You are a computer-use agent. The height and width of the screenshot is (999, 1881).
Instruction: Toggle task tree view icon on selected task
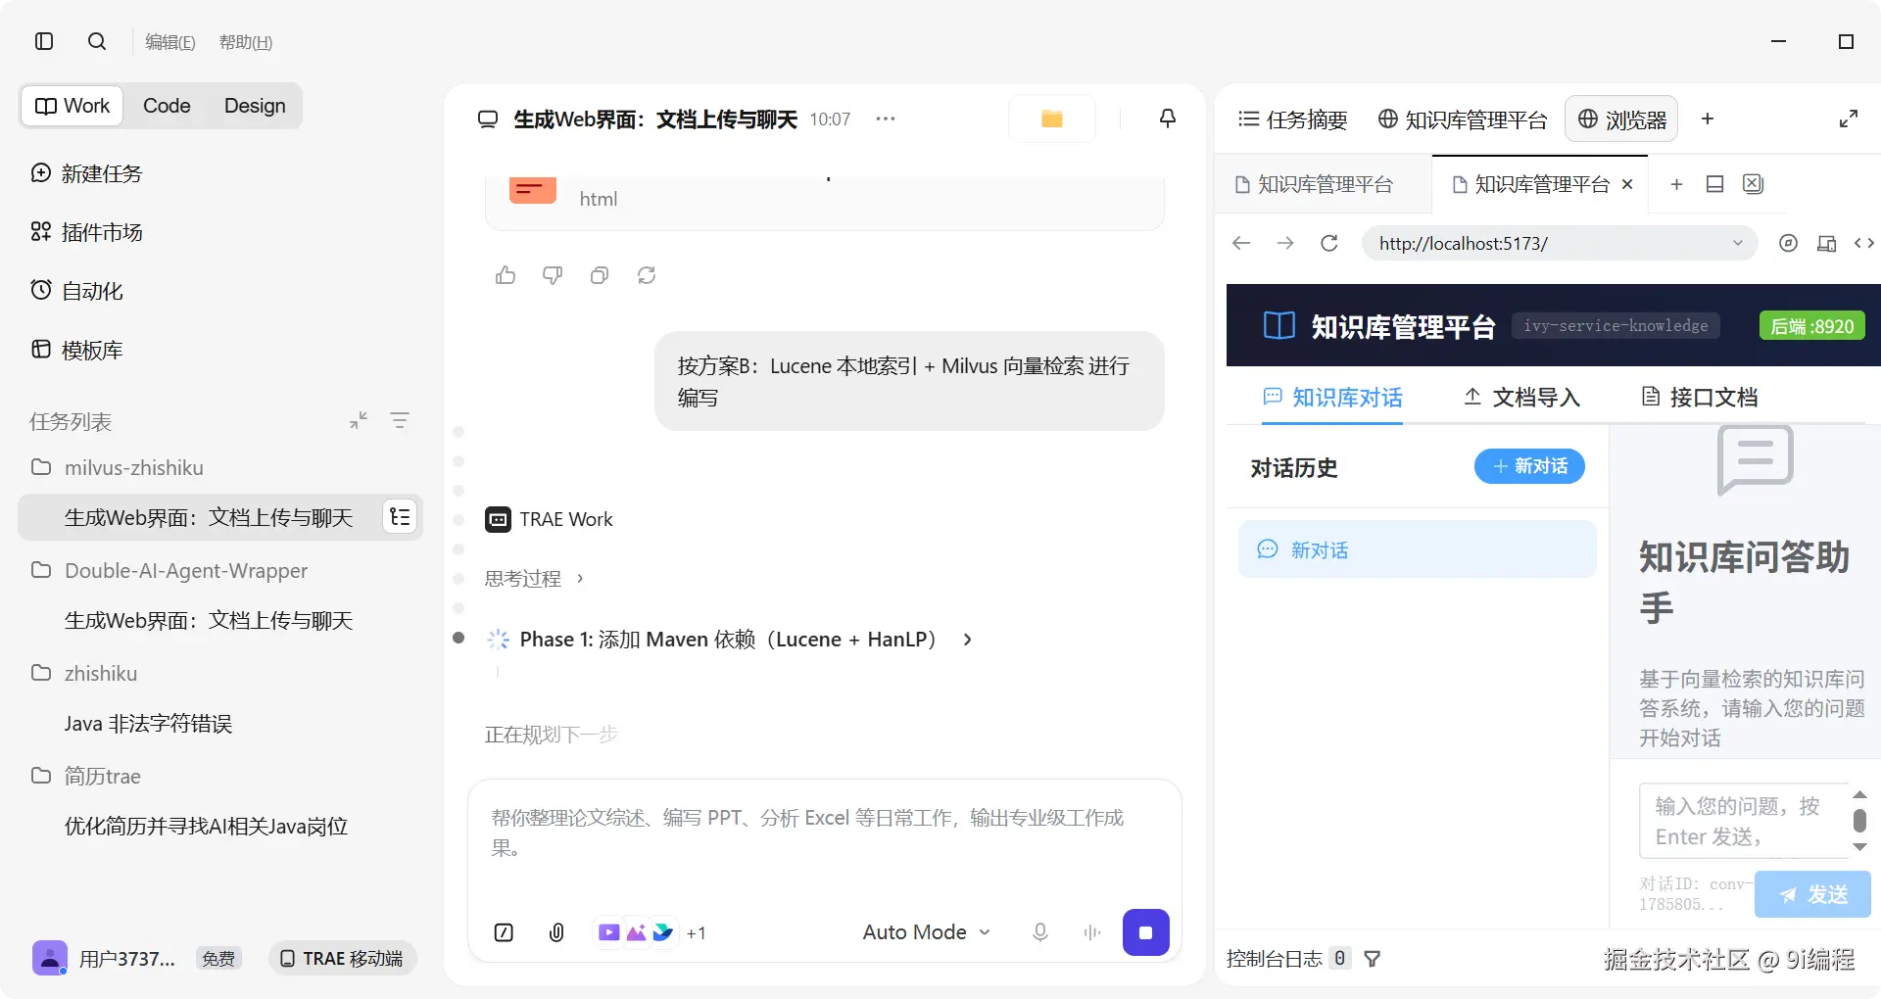[400, 516]
